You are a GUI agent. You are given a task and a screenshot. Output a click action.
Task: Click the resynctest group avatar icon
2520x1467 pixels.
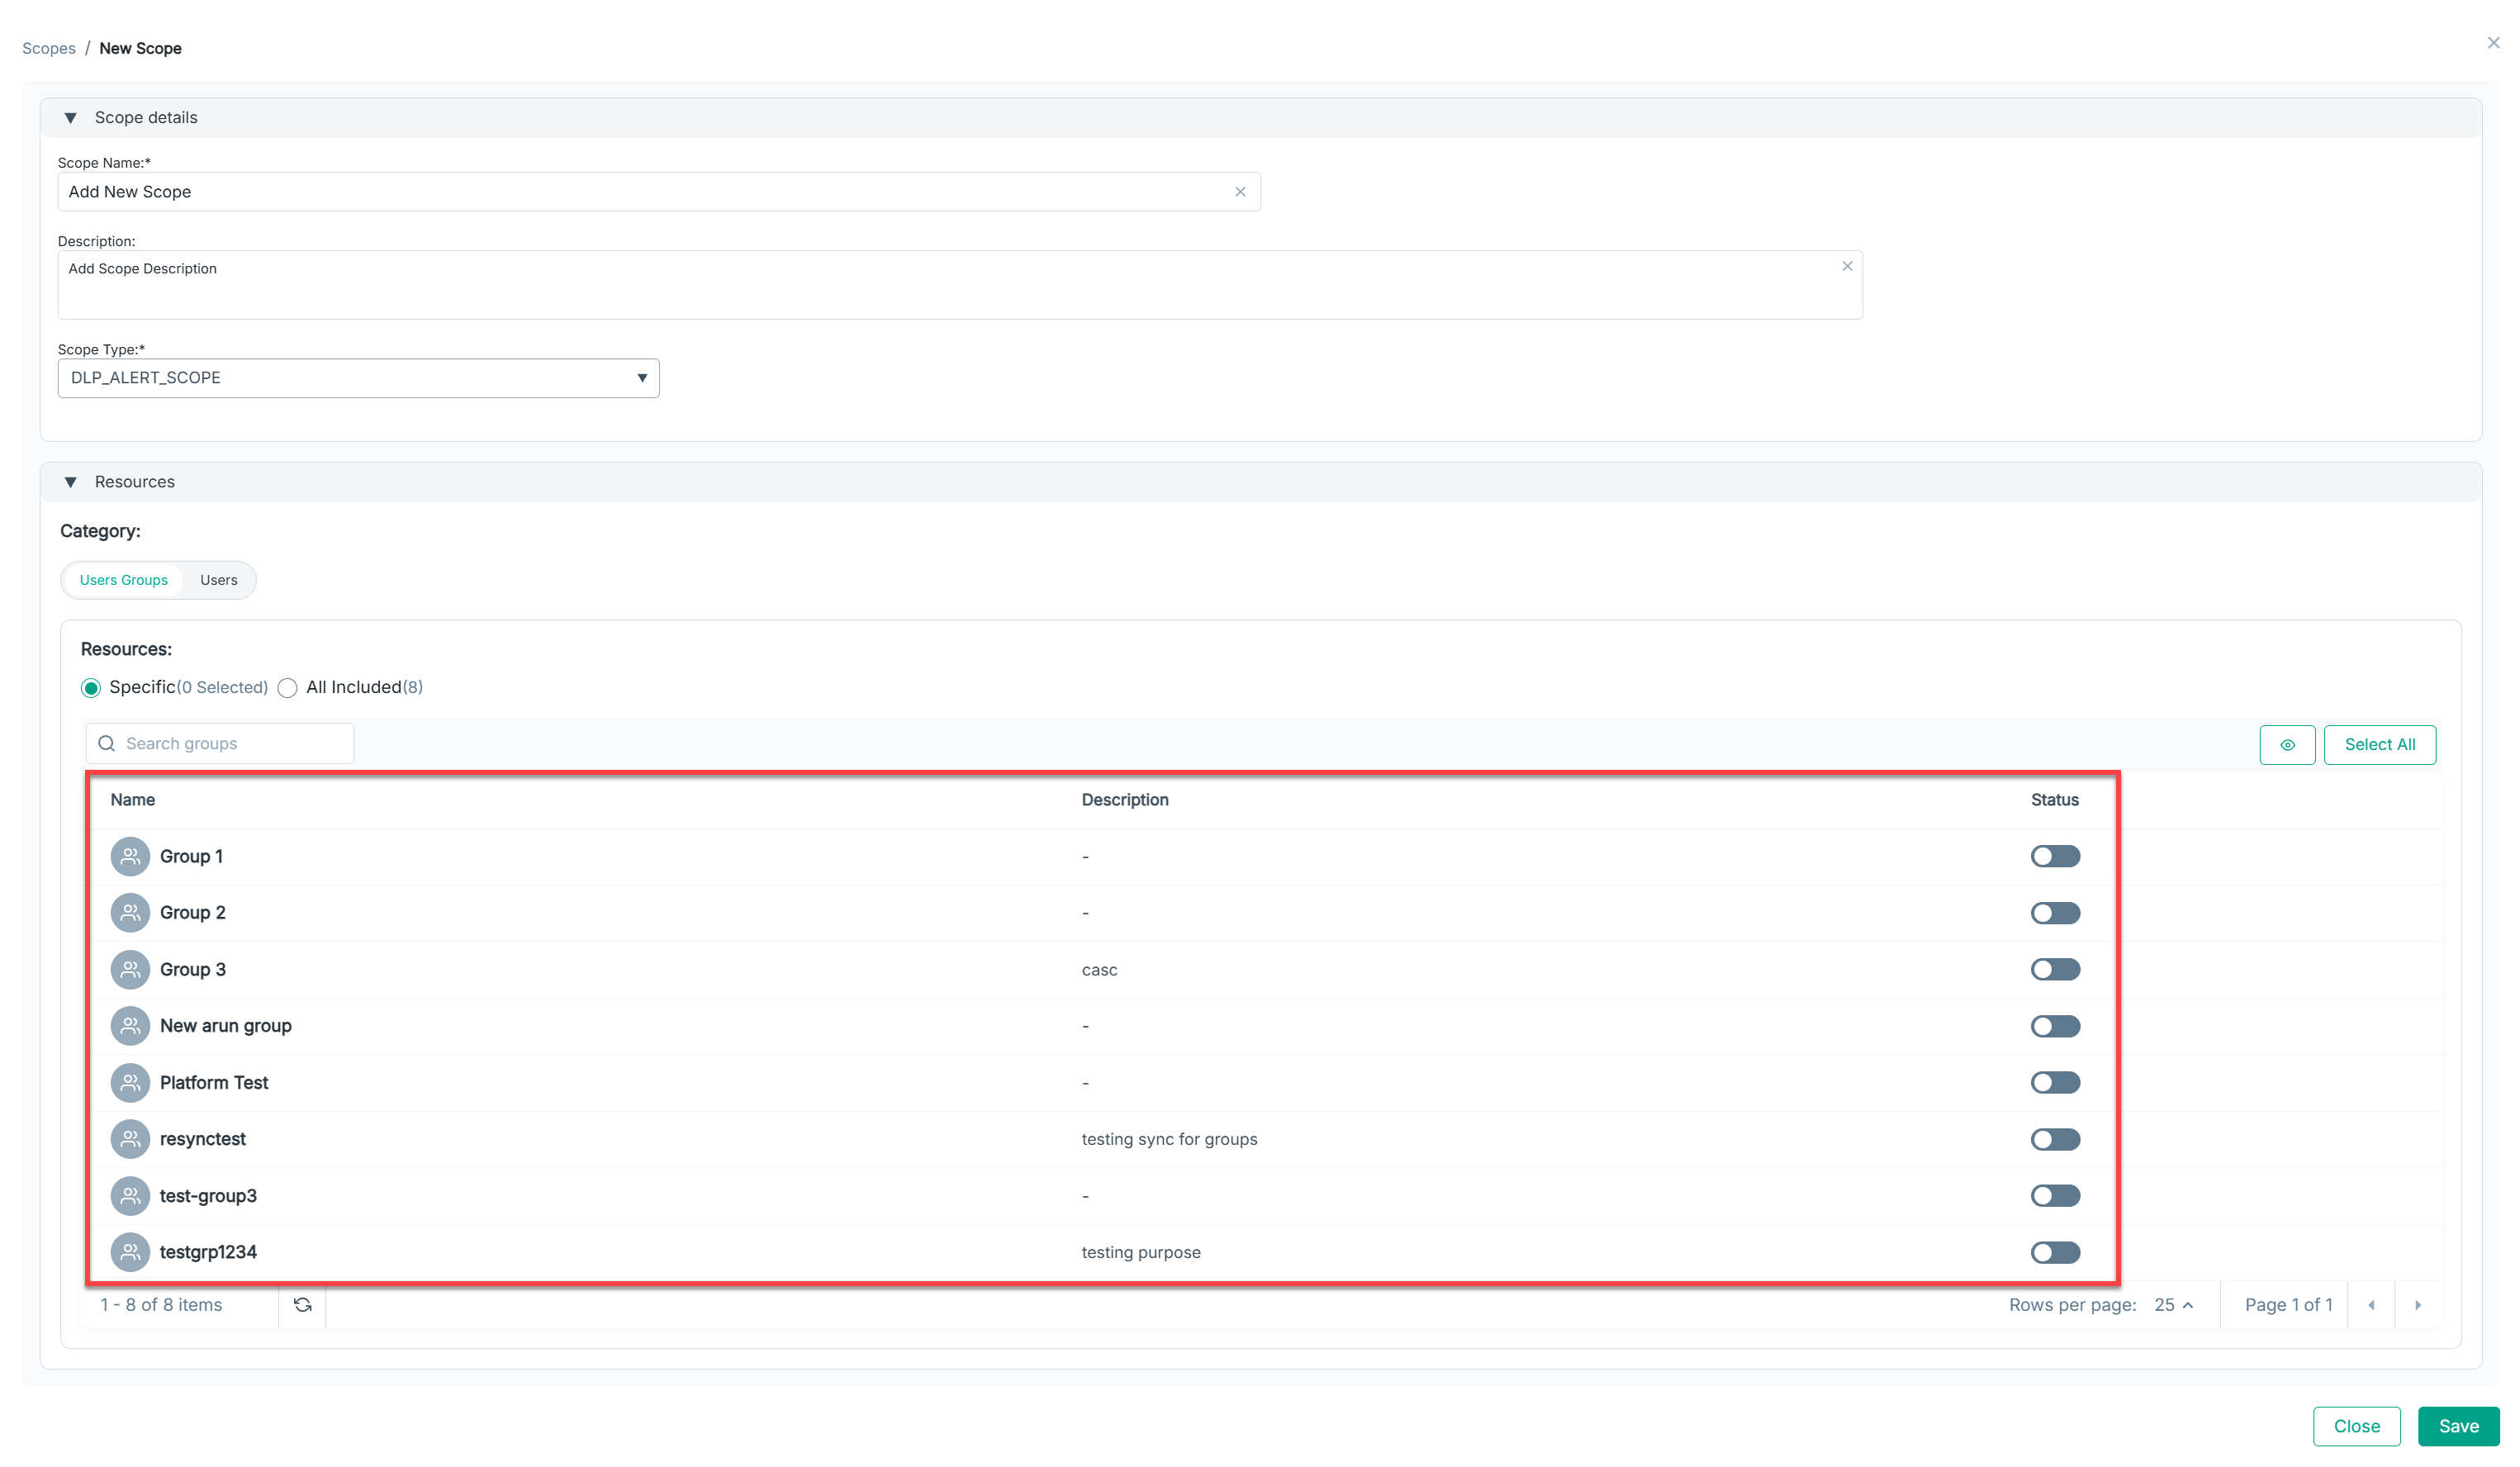tap(130, 1139)
